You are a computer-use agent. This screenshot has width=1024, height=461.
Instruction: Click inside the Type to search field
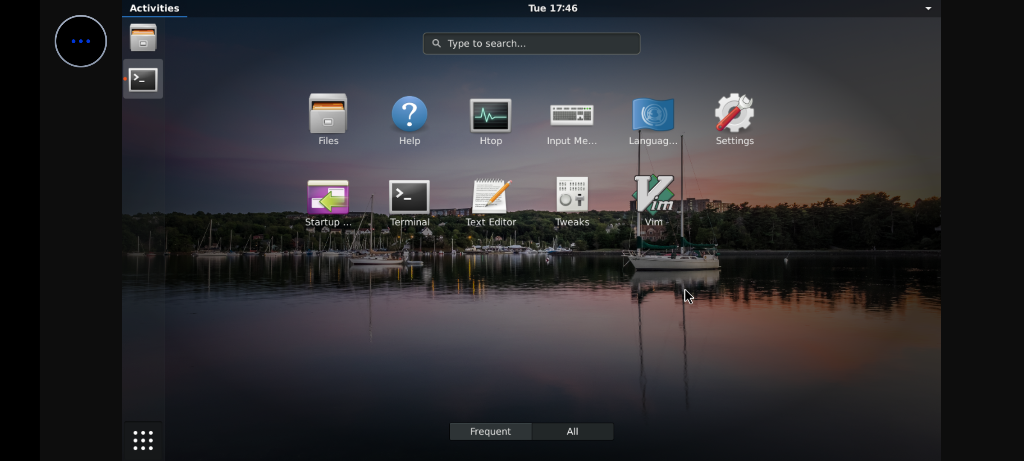(x=531, y=43)
